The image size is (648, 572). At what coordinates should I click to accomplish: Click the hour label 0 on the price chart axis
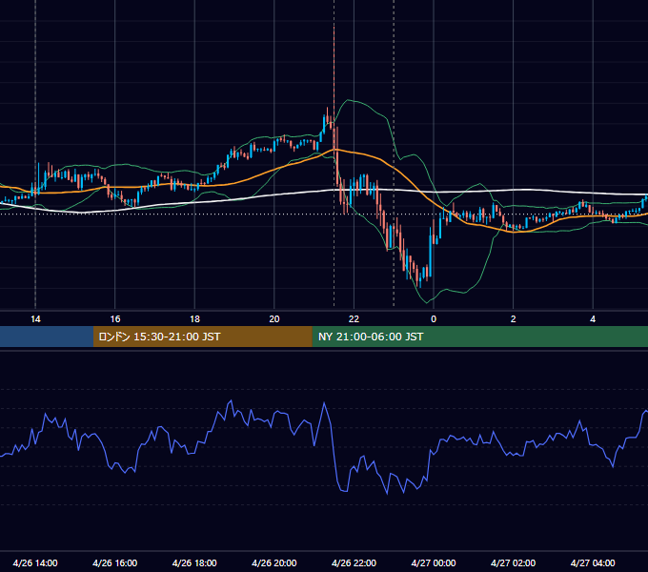point(434,319)
